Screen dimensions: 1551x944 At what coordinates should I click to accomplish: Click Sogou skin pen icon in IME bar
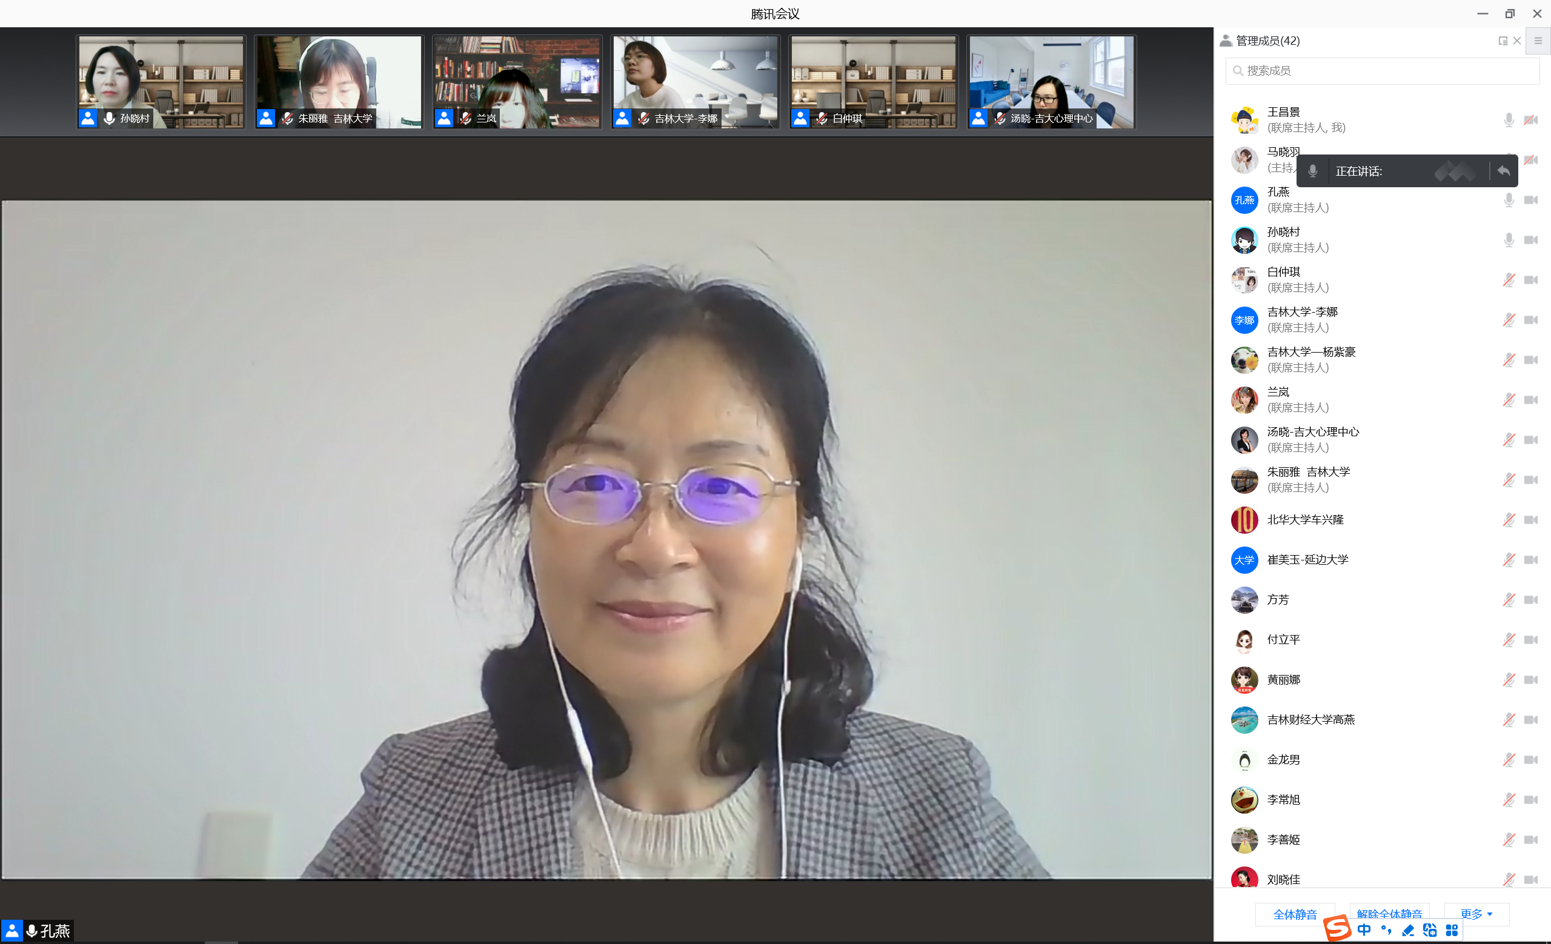tap(1408, 930)
